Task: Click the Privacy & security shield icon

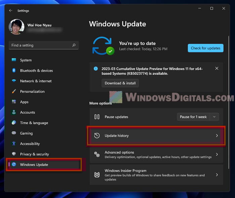Action: [x=14, y=154]
